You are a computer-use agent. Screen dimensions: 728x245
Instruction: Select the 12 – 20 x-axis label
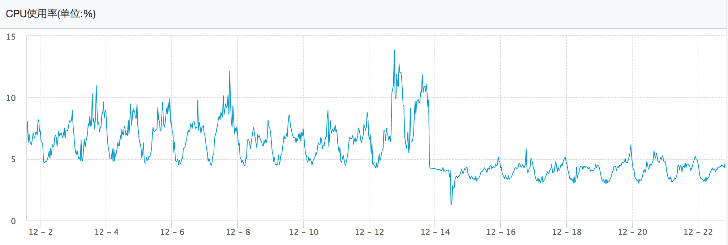pyautogui.click(x=633, y=232)
